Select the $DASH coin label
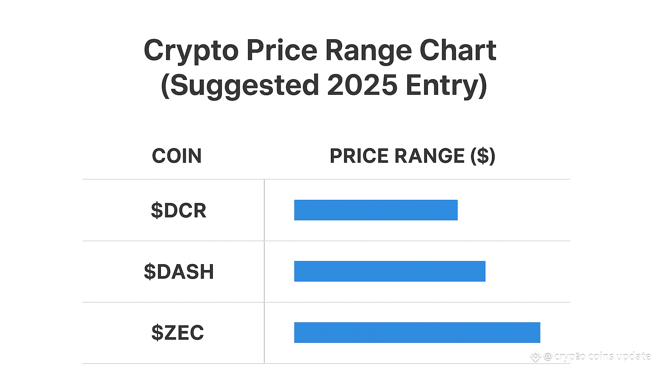 (x=179, y=272)
